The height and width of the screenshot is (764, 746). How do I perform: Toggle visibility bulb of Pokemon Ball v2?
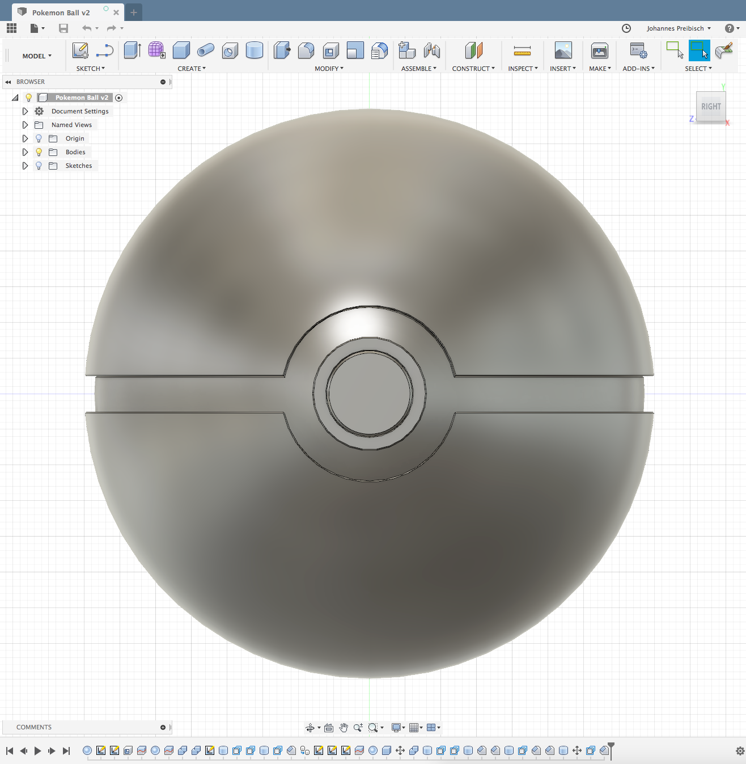29,98
